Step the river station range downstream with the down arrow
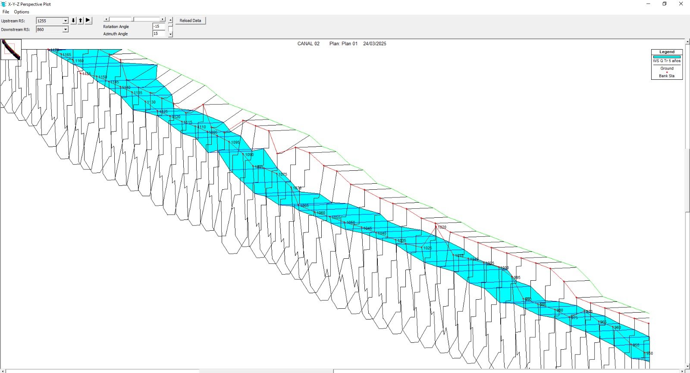 click(x=73, y=20)
